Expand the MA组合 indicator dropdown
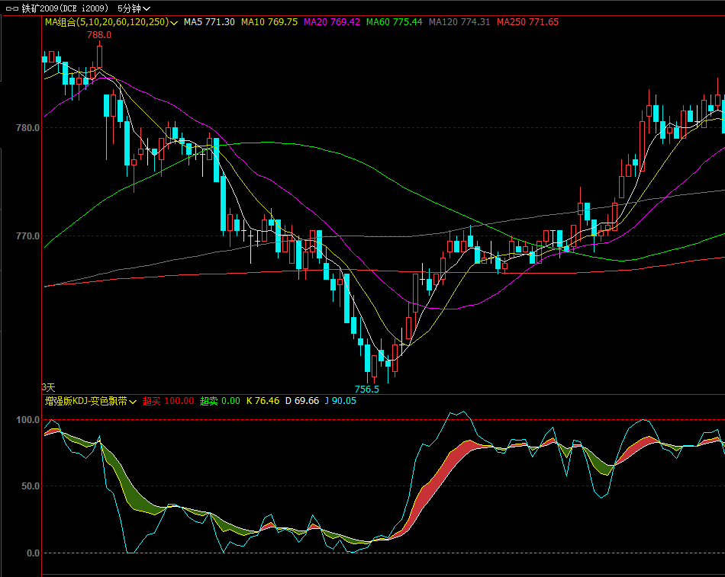725x577 pixels. click(x=174, y=23)
